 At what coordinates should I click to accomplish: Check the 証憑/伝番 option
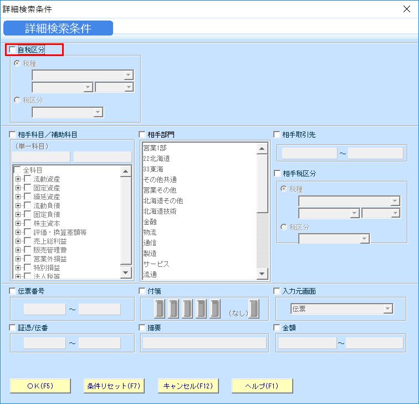pyautogui.click(x=12, y=327)
